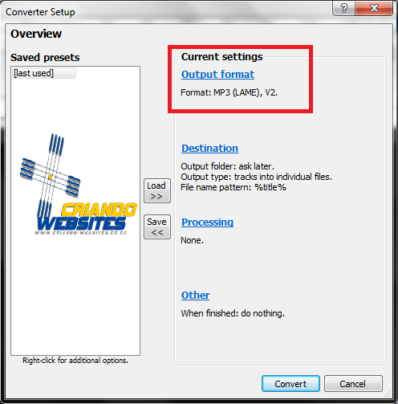Viewport: 398px width, 404px height.
Task: Open the Processing settings link
Action: pyautogui.click(x=207, y=222)
